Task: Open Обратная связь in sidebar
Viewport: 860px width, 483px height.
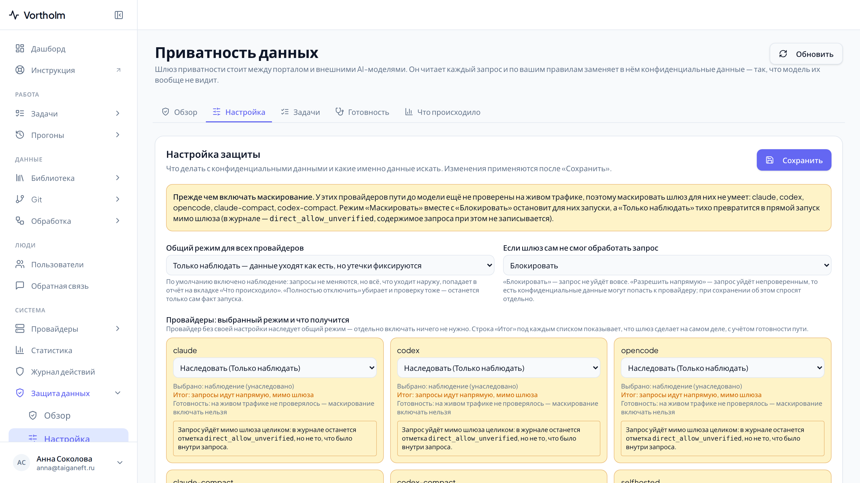Action: [x=69, y=286]
